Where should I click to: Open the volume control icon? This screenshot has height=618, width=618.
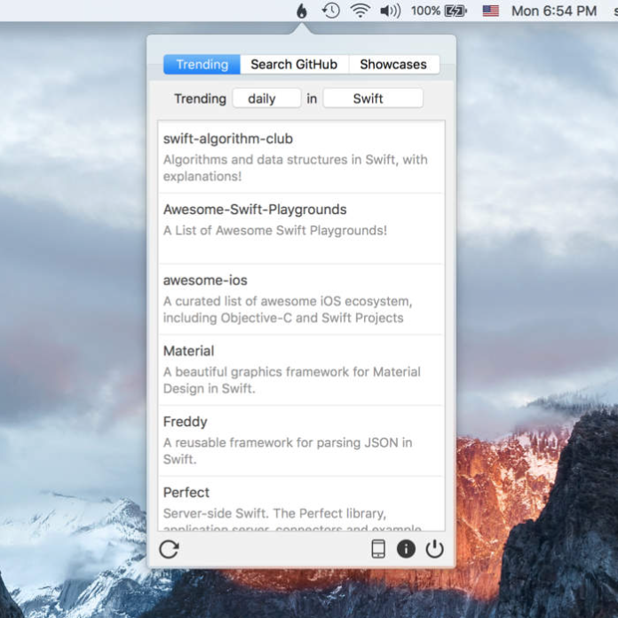[x=390, y=11]
